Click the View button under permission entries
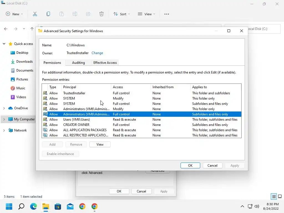 pos(100,144)
